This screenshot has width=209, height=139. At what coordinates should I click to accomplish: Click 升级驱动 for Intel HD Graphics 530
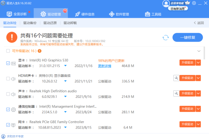[x=187, y=63]
